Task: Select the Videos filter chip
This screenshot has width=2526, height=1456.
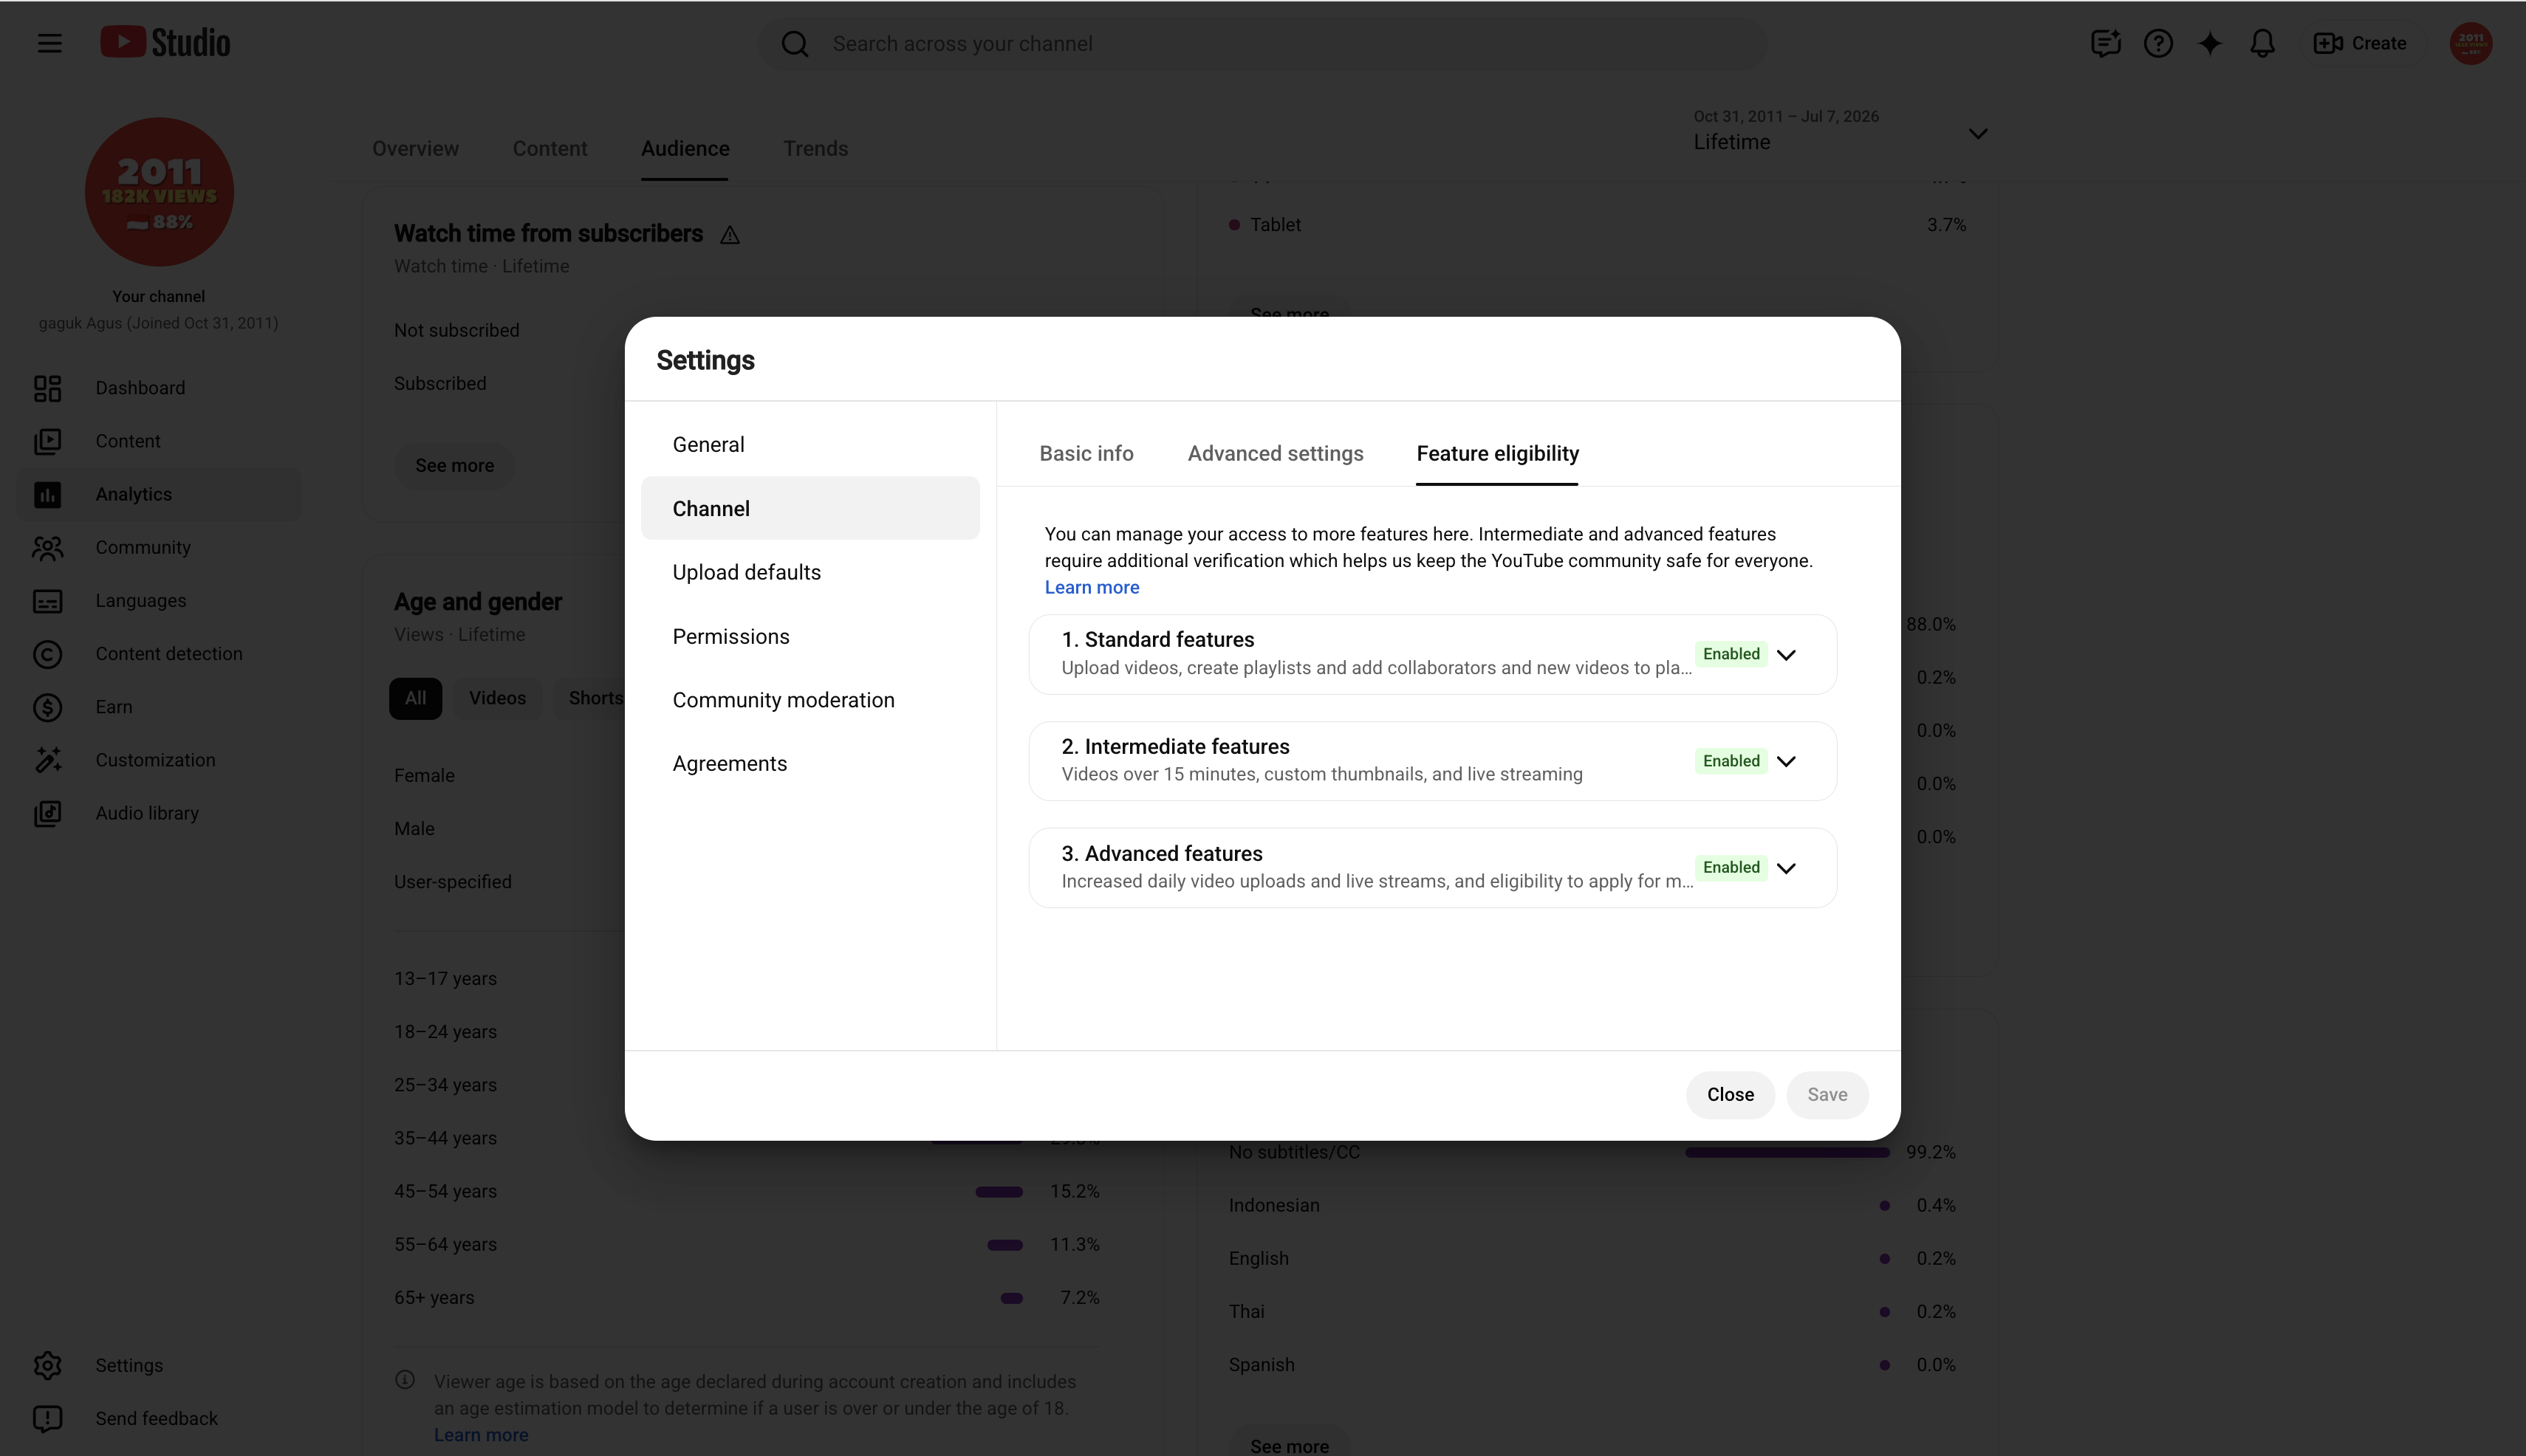Action: [497, 698]
